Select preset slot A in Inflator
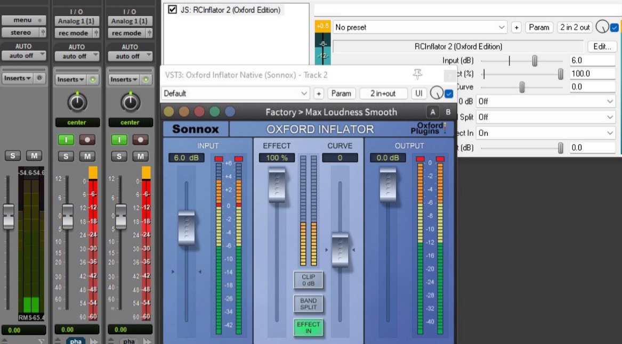Viewport: 622px width, 344px height. point(433,112)
